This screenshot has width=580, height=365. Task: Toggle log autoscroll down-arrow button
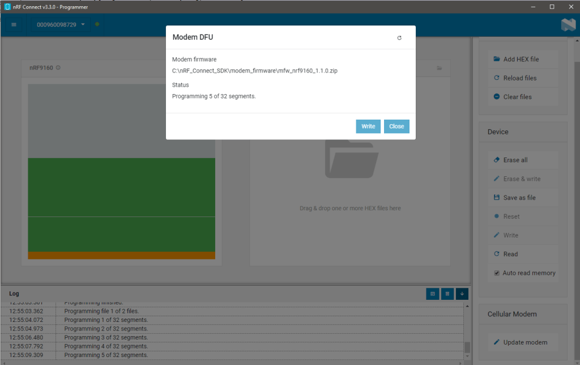(462, 294)
